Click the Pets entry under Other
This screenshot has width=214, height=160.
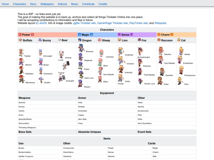pos(166,115)
